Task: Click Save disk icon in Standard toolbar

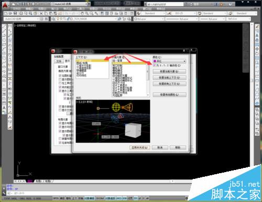Action: (15, 13)
